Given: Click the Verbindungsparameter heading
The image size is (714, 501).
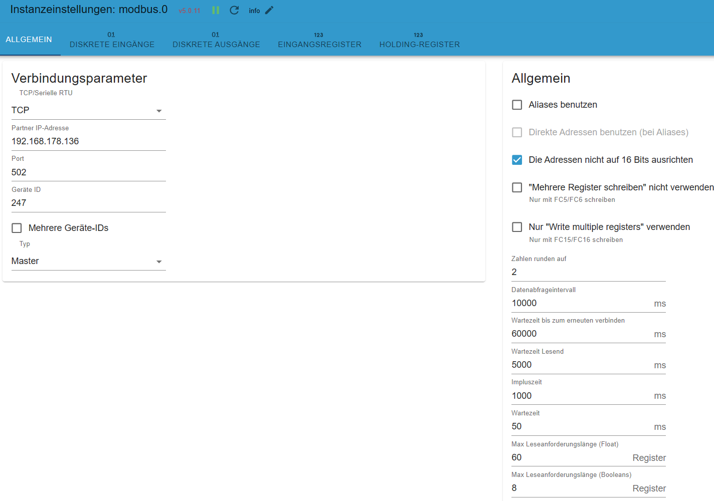Looking at the screenshot, I should coord(79,78).
